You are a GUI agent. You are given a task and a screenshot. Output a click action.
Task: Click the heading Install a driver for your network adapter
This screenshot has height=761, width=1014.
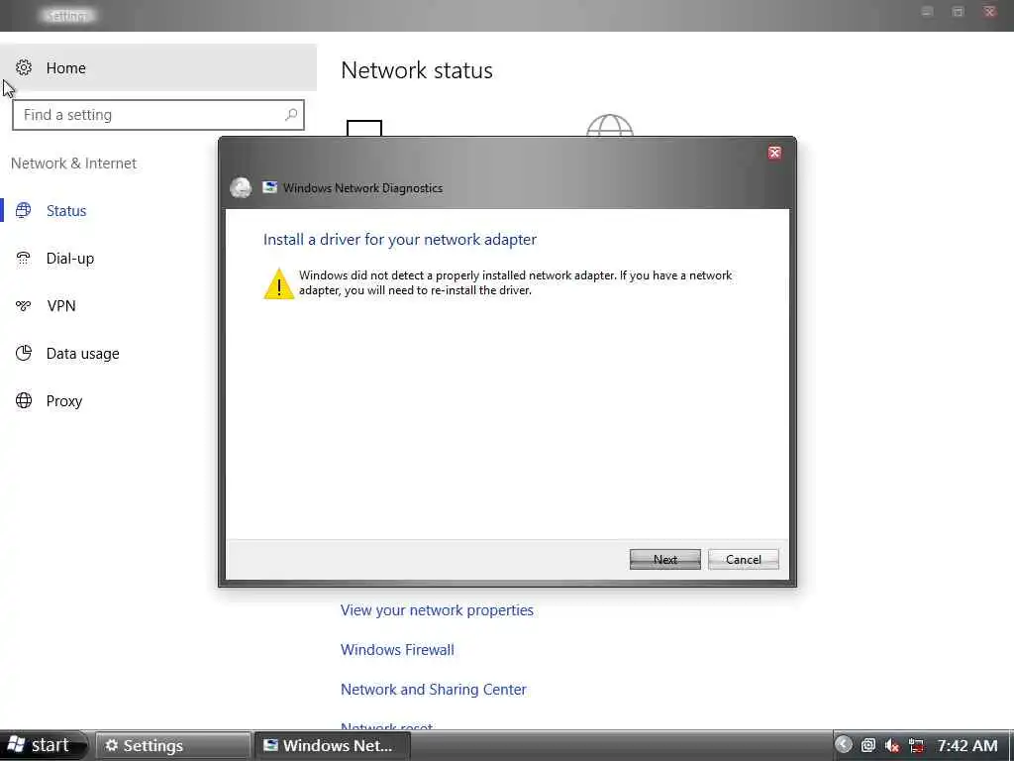coord(400,240)
